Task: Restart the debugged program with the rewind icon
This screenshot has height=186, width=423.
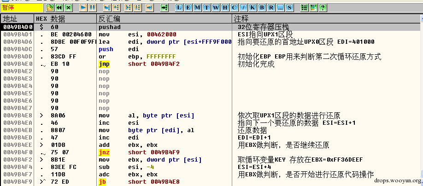Action: click(x=59, y=8)
